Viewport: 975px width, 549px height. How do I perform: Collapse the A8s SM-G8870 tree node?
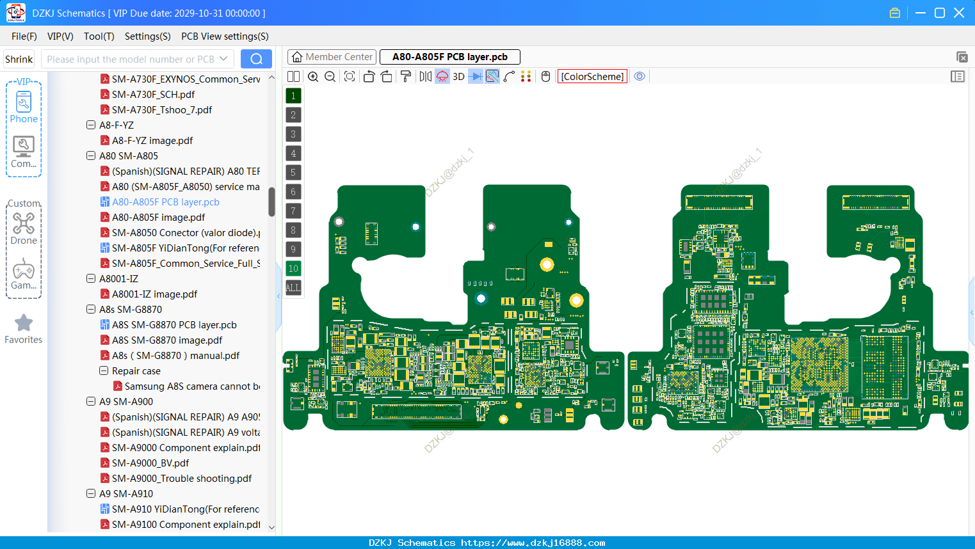(91, 309)
